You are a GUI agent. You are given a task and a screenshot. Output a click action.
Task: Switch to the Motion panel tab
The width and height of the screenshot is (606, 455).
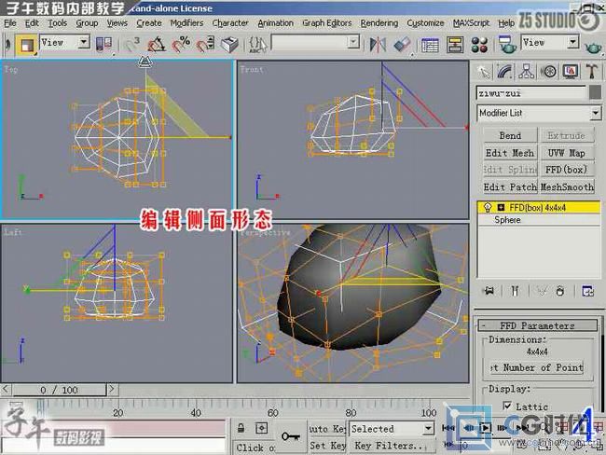[548, 72]
